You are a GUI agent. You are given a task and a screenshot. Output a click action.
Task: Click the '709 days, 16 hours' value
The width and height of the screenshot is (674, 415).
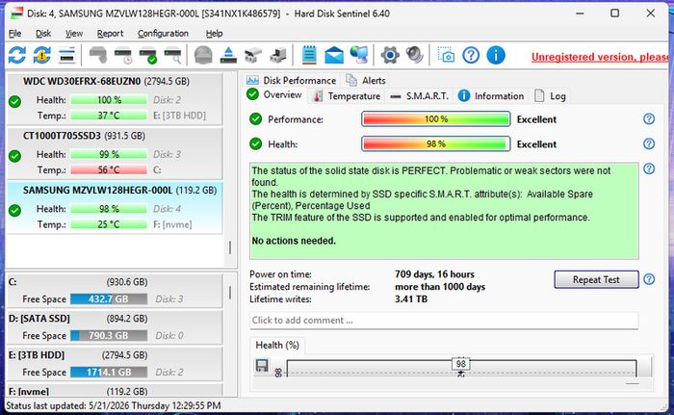(434, 274)
